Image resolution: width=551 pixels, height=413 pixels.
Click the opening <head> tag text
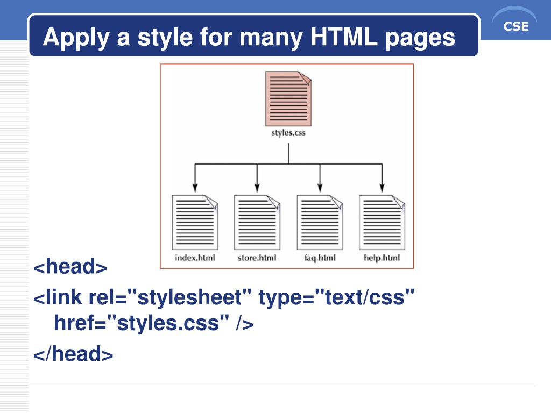click(x=70, y=266)
